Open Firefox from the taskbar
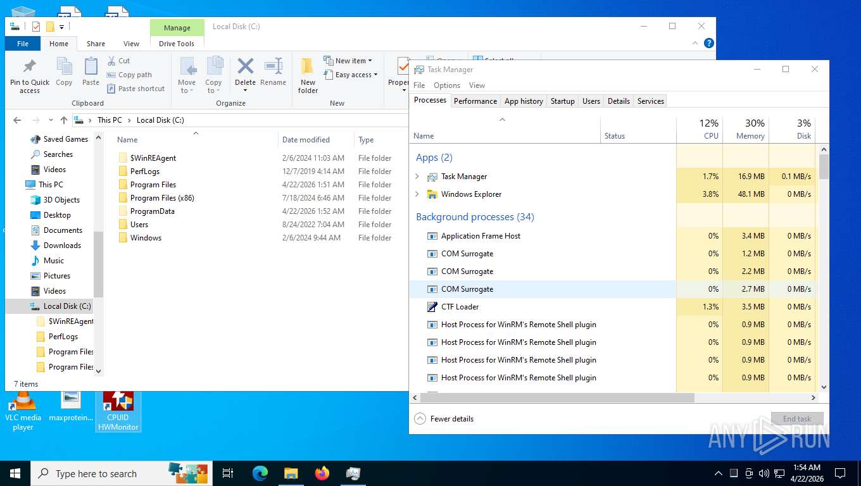Screen dimensions: 861x486 (x=322, y=473)
